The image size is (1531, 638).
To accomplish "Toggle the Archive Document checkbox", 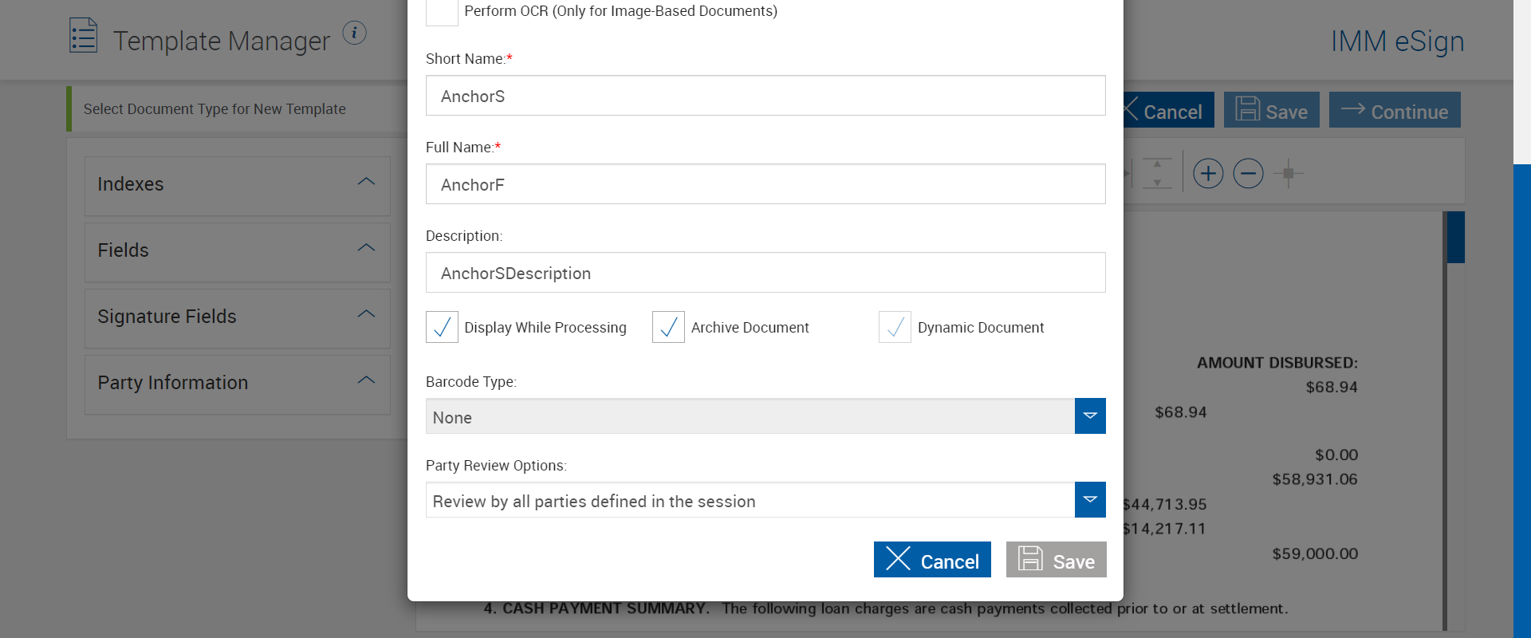I will point(668,327).
